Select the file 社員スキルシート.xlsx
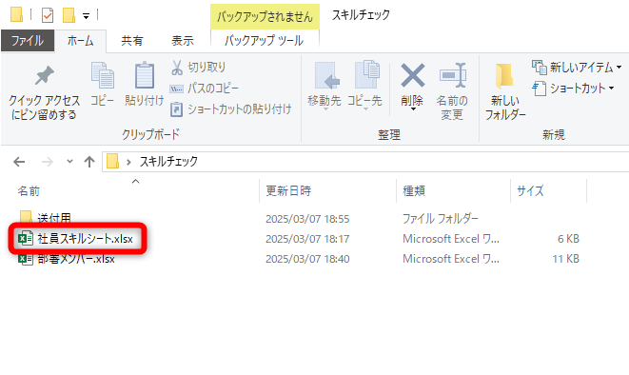629x375 pixels. [85, 239]
